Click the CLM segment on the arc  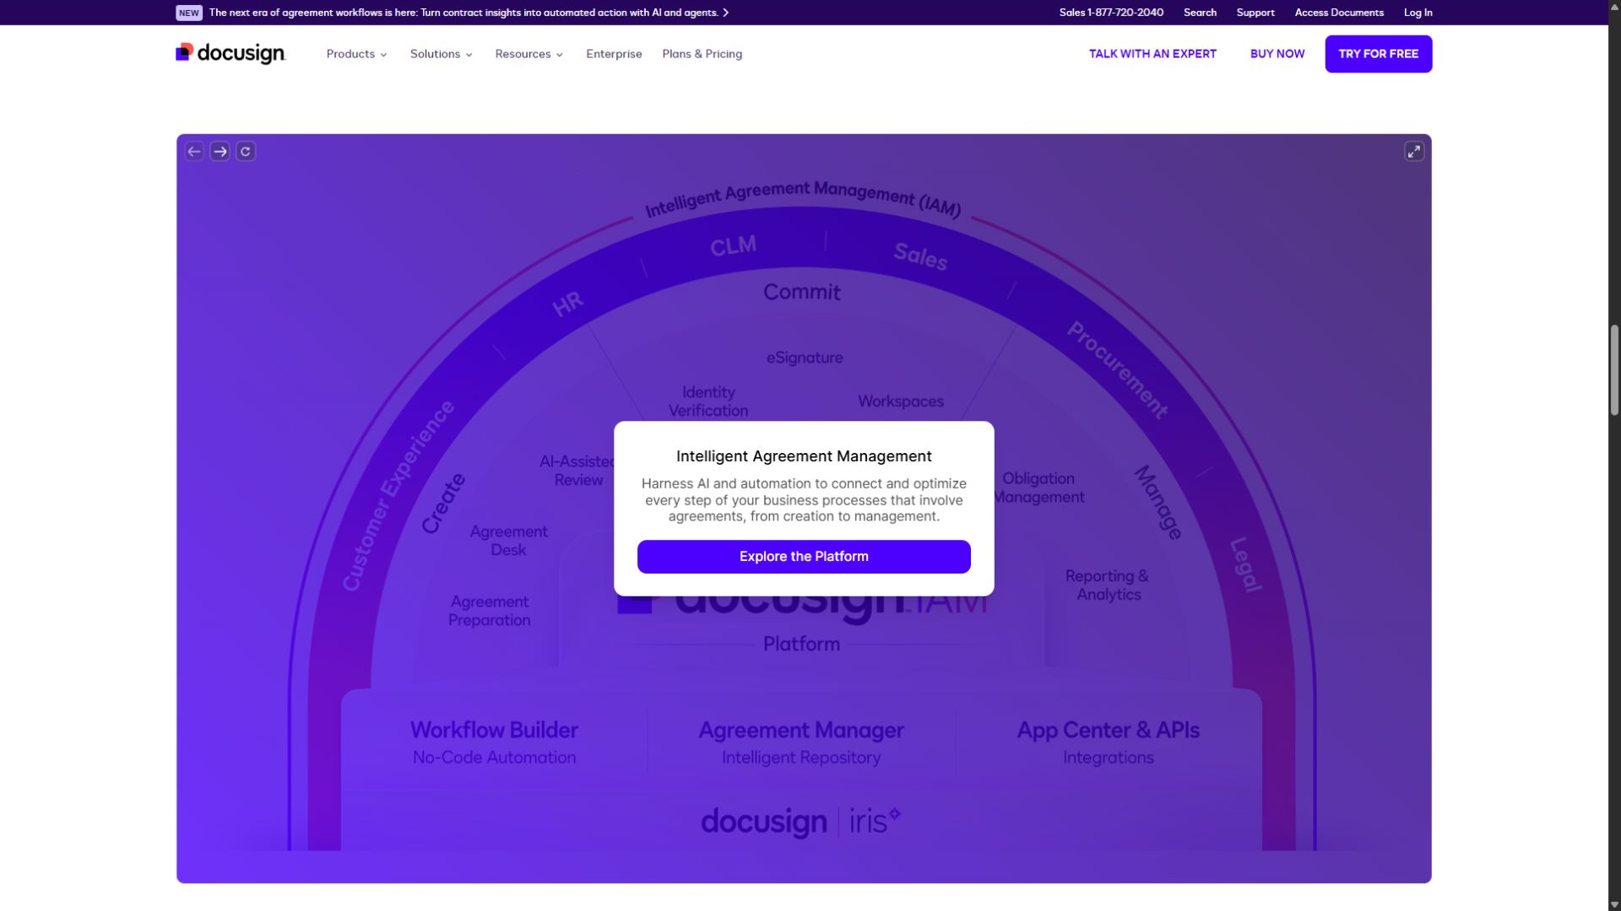[733, 246]
